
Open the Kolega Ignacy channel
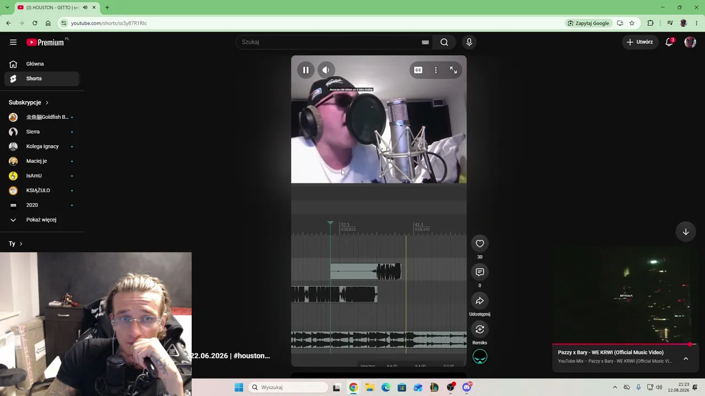pos(42,146)
